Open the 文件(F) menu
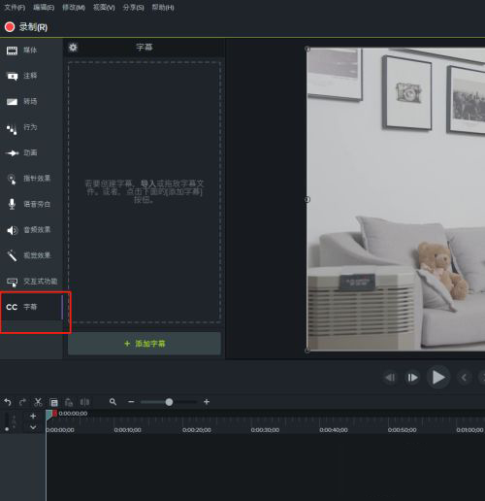Image resolution: width=485 pixels, height=501 pixels. pos(15,8)
